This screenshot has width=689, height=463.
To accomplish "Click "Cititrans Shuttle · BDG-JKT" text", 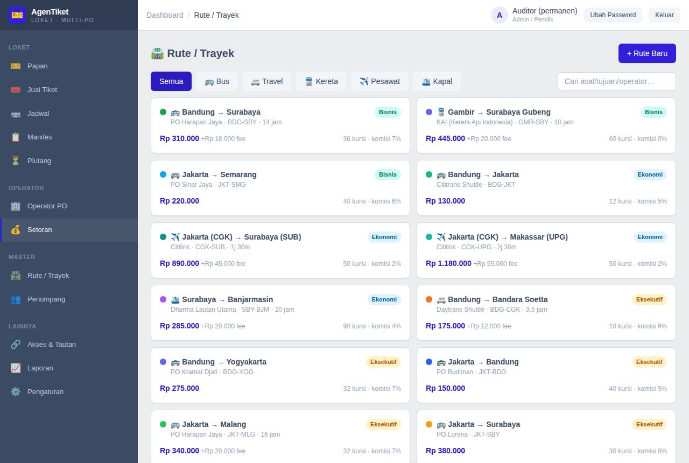I will (476, 185).
